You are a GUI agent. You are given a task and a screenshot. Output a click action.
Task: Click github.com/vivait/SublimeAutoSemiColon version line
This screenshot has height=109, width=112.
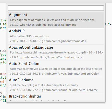pyautogui.click(x=55, y=74)
